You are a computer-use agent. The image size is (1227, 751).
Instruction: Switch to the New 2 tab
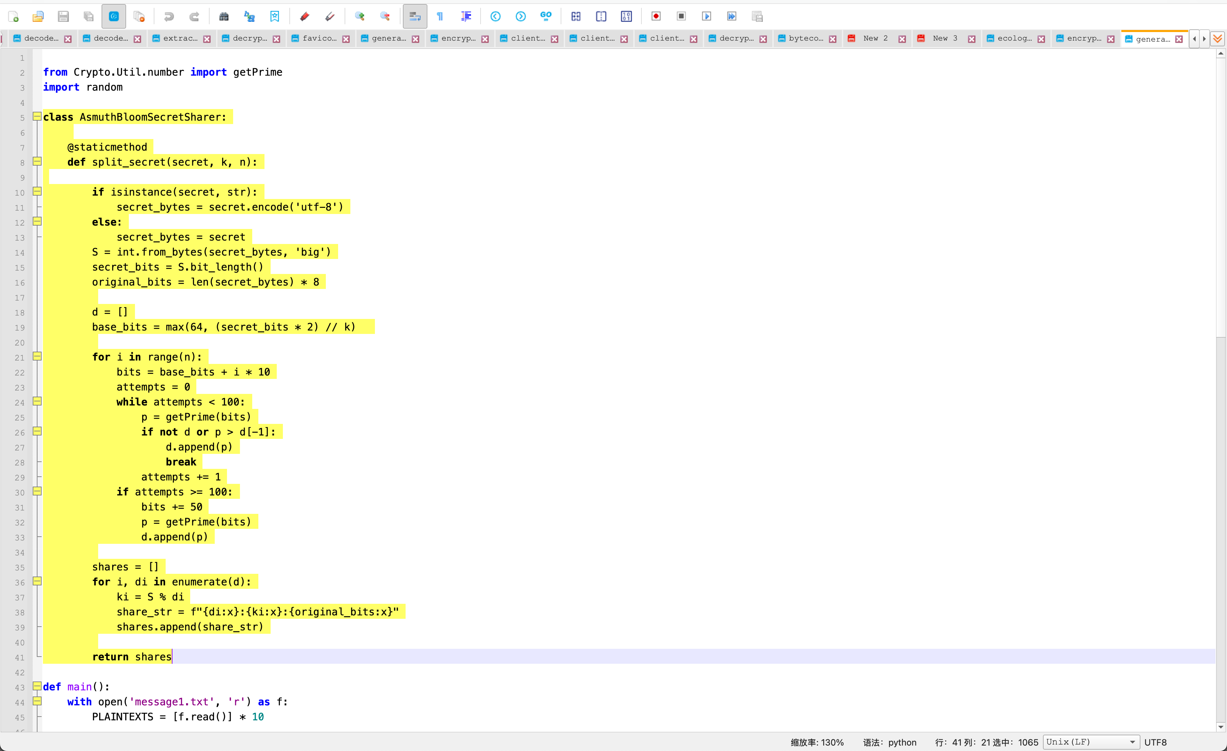[875, 38]
